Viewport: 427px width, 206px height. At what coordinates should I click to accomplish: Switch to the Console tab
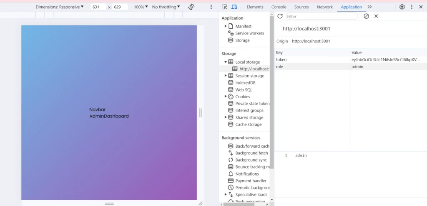pyautogui.click(x=279, y=7)
